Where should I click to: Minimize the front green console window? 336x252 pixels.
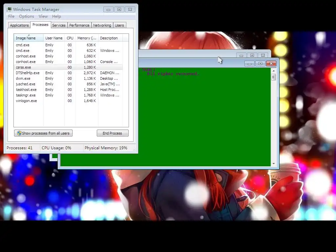(x=249, y=64)
